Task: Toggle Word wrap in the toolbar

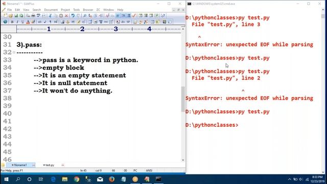Action: tap(118, 16)
